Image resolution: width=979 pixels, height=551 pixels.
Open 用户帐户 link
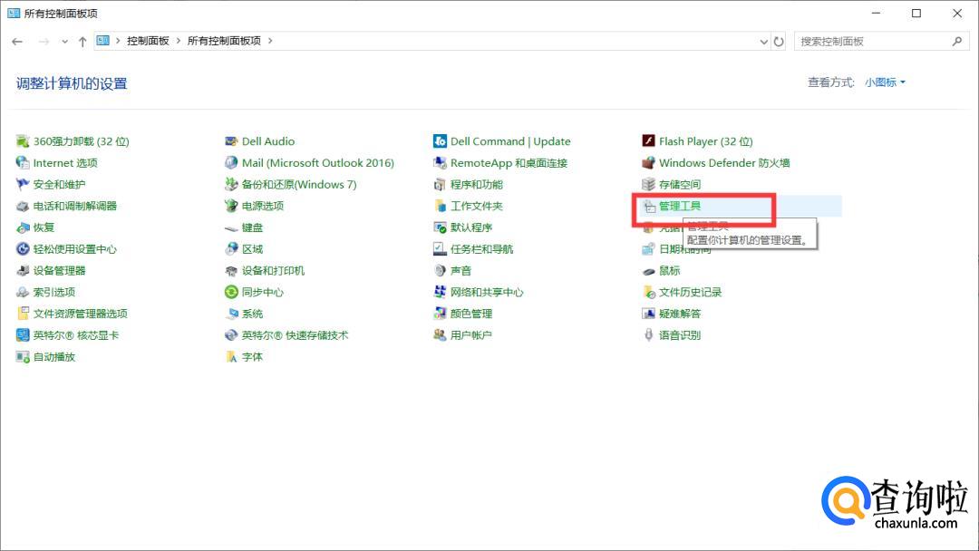471,335
